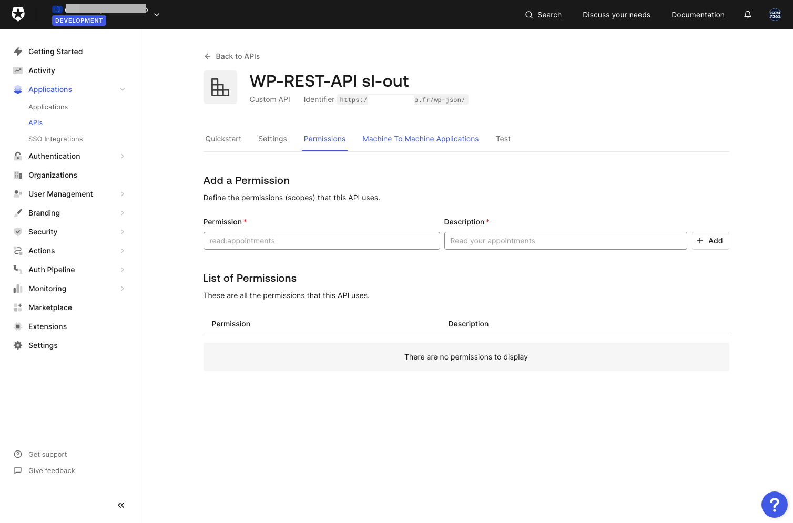
Task: Expand the Security section chevron
Action: coord(123,232)
